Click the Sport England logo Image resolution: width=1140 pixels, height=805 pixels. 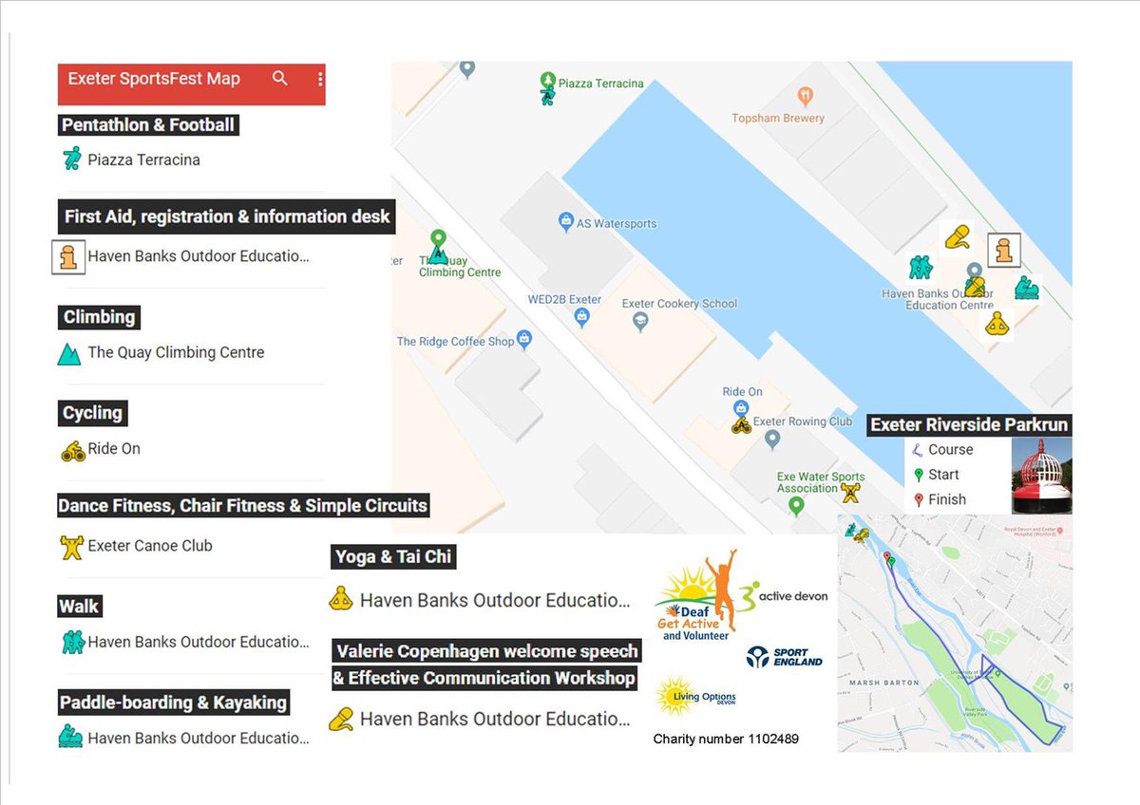click(785, 656)
